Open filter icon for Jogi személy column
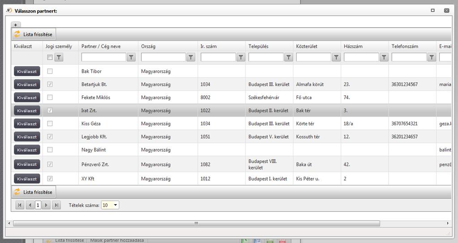458x243 pixels. tap(59, 58)
